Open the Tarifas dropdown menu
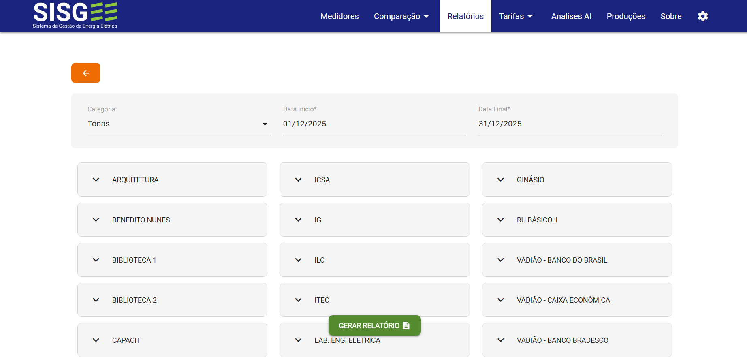 [x=516, y=16]
